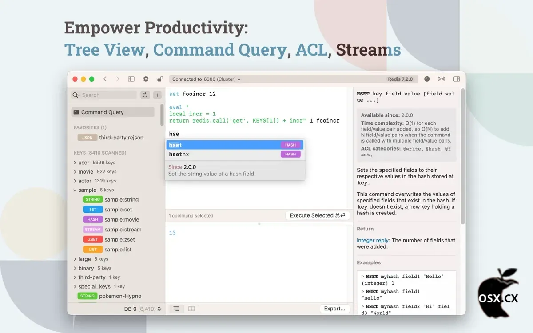
Task: Add a new key with plus
Action: coord(157,95)
